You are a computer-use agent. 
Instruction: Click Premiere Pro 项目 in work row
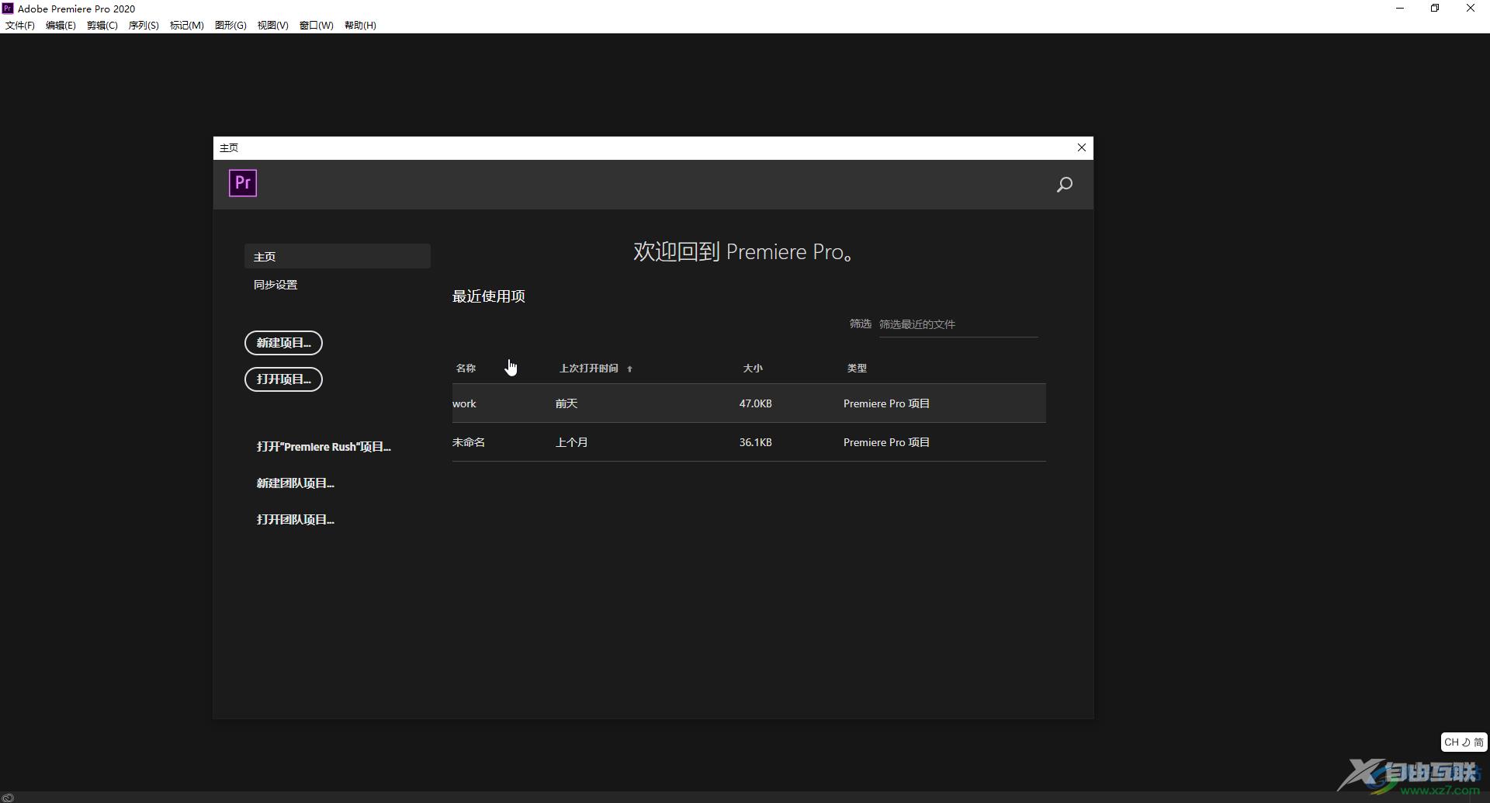(x=886, y=403)
